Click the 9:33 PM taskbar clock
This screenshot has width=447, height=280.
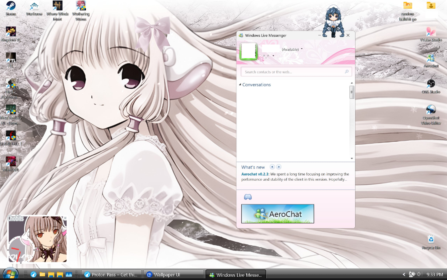pyautogui.click(x=435, y=274)
